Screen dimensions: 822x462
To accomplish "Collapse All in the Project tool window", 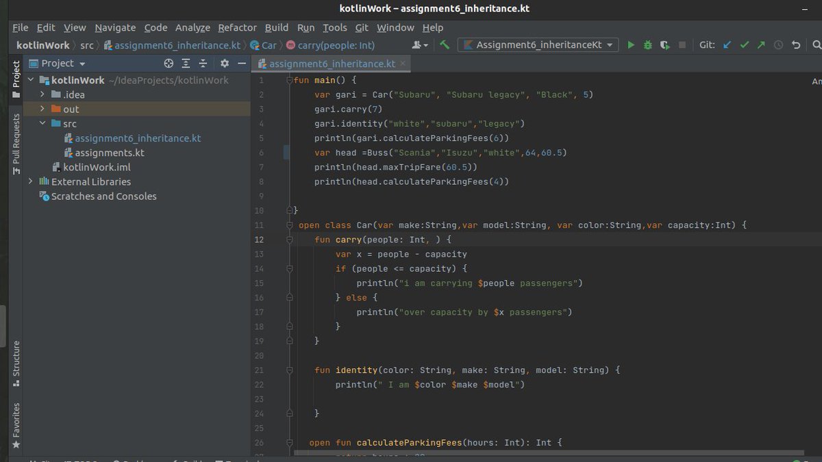I will [x=203, y=63].
